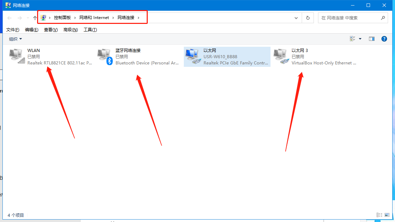The width and height of the screenshot is (395, 222).
Task: Switch to details view in status bar
Action: pos(379,215)
